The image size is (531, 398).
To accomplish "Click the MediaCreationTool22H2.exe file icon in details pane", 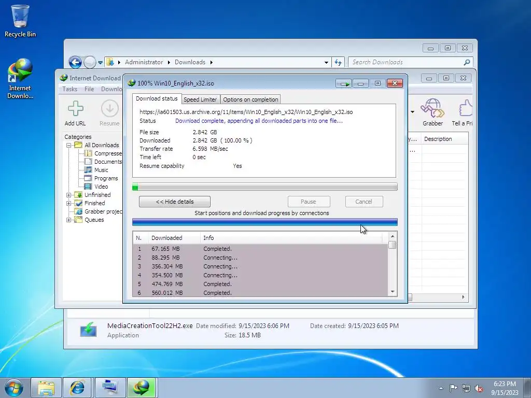I will click(88, 329).
